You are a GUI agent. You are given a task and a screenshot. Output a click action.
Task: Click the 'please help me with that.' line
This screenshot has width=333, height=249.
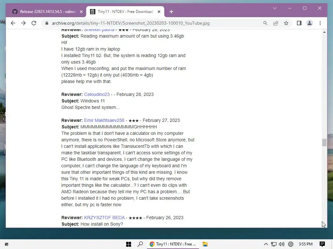pos(87,81)
